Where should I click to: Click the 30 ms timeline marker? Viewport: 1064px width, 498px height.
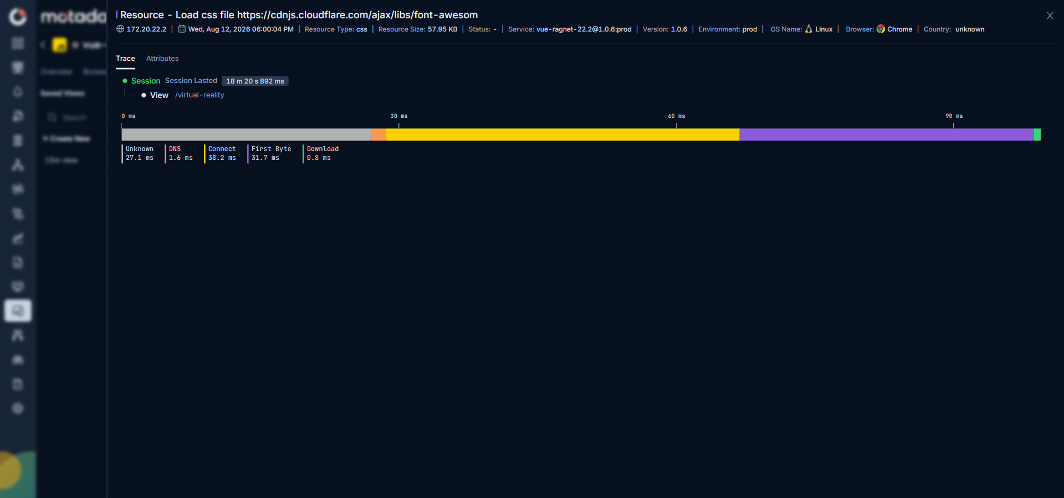[x=399, y=116]
